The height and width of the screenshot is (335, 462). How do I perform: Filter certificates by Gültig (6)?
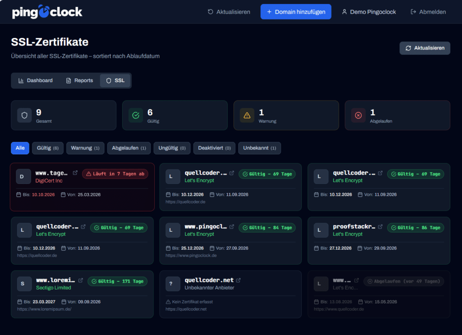coord(48,148)
